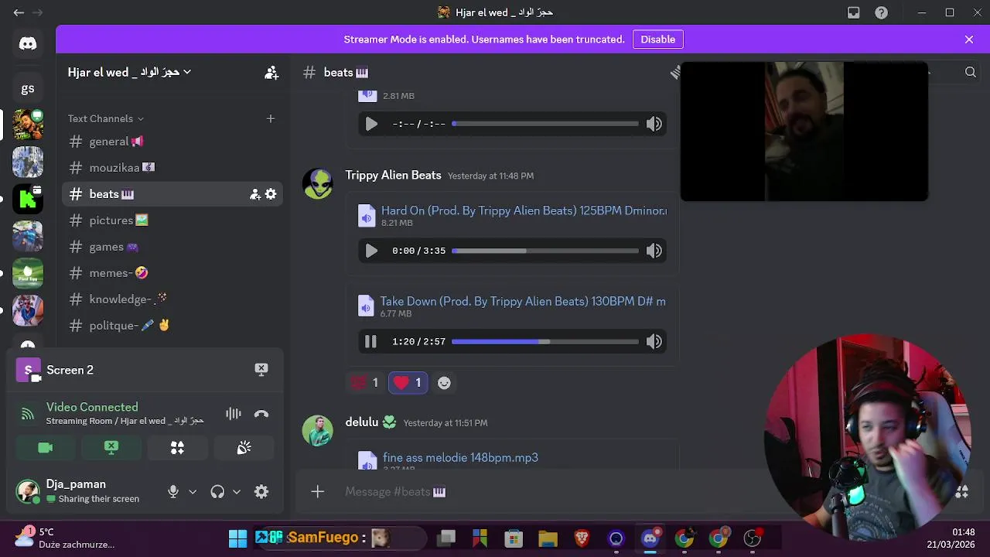Viewport: 990px width, 557px height.
Task: Open invite icon on beats channel row
Action: tap(254, 194)
